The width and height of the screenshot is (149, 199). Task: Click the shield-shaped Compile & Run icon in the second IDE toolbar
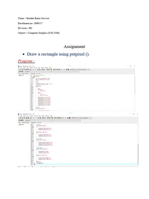52,118
